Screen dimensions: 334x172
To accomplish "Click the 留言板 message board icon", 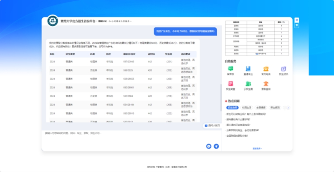I will tap(230, 69).
